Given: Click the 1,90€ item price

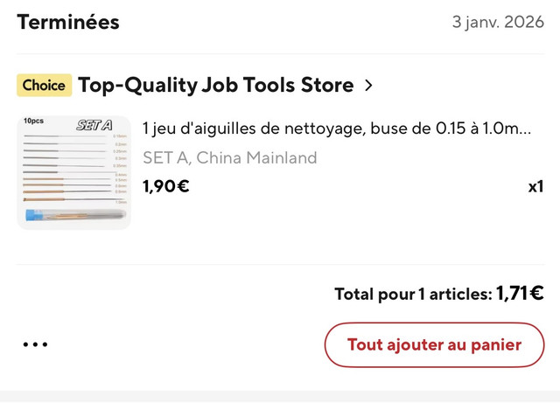Looking at the screenshot, I should coord(166,186).
